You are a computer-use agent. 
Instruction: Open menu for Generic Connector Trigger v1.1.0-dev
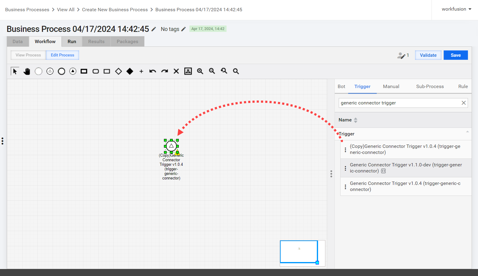click(x=345, y=168)
